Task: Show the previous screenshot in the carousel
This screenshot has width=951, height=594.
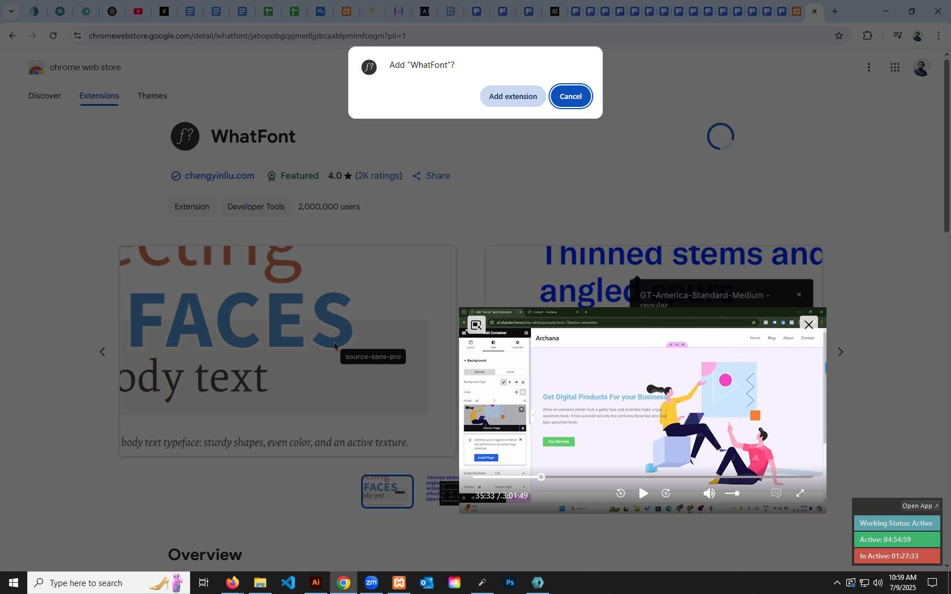Action: 102,352
